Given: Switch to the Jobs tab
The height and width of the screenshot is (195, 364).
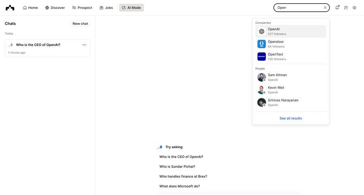Looking at the screenshot, I should (x=106, y=8).
